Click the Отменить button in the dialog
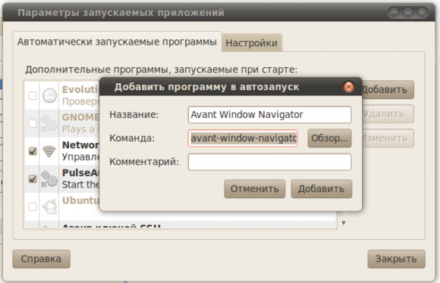The image size is (440, 283). coord(254,189)
